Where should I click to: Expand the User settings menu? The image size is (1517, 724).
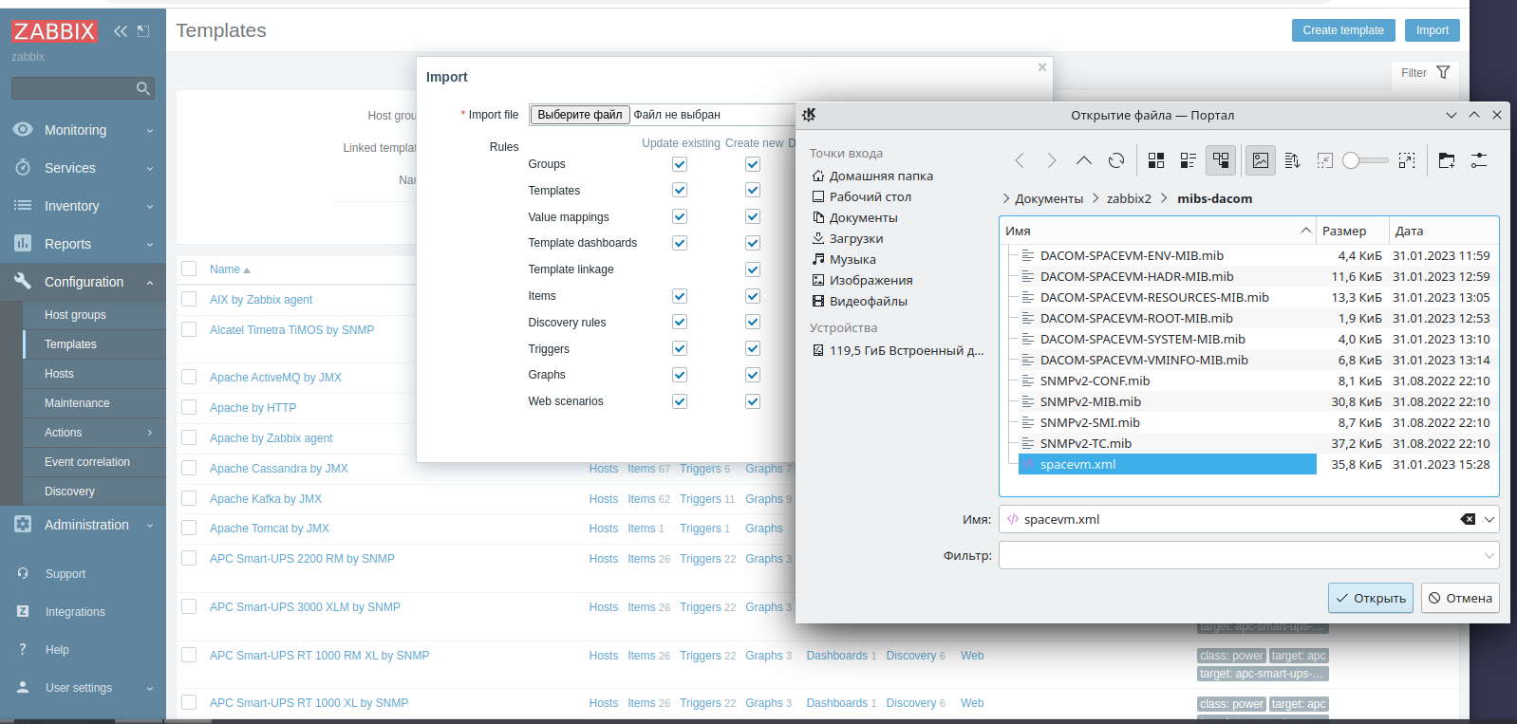[x=83, y=688]
